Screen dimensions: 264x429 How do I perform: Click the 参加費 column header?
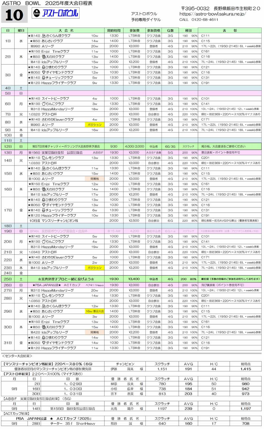pos(134,30)
